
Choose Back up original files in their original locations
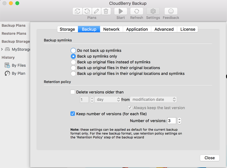pyautogui.click(x=73, y=68)
